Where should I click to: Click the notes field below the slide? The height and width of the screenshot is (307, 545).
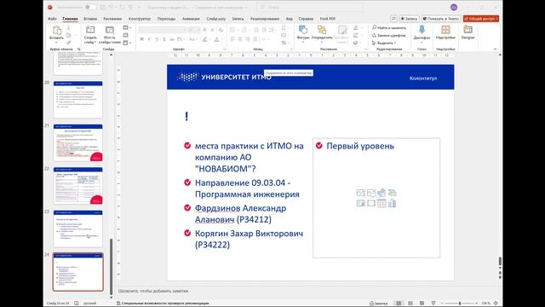(x=307, y=291)
